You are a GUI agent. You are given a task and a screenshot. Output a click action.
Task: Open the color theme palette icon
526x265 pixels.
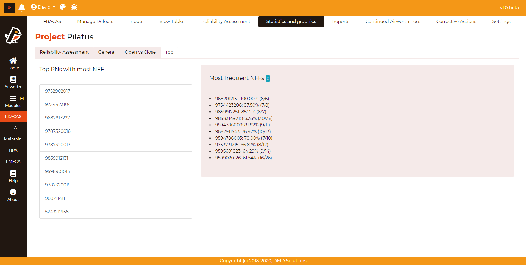(63, 7)
